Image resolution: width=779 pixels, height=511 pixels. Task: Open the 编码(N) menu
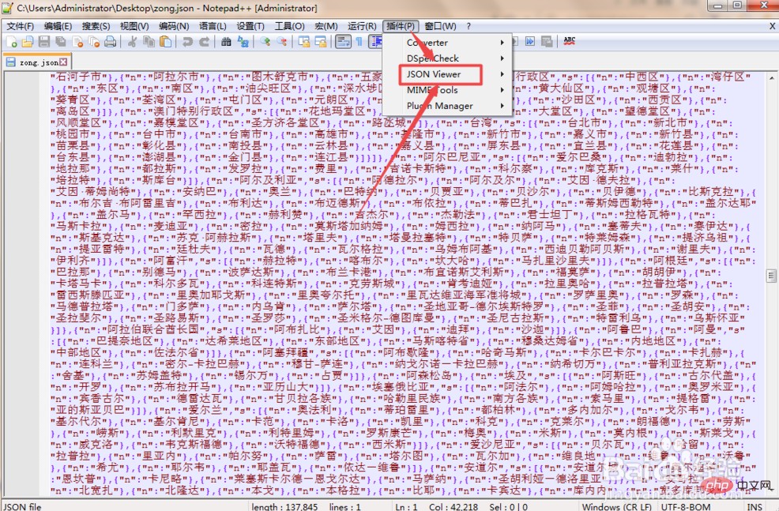(173, 26)
